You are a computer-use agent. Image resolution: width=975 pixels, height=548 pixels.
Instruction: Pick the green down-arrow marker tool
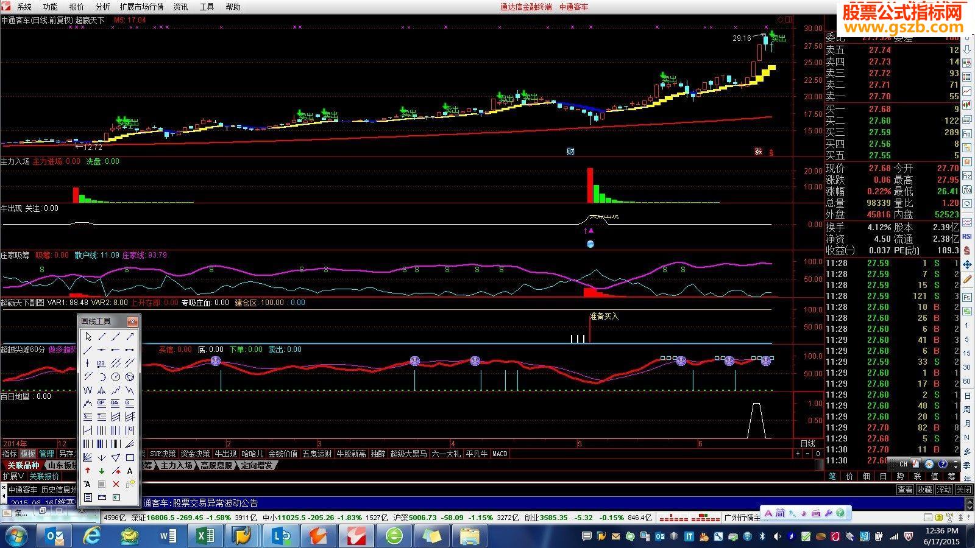coord(101,471)
